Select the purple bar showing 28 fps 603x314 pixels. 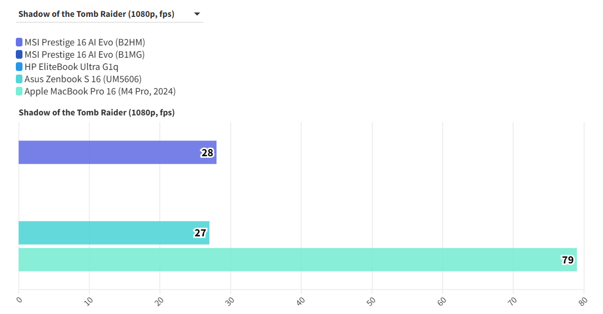coord(112,152)
